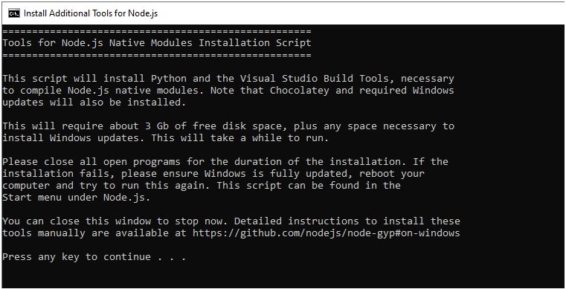
Task: Click the equals sign row below the heading
Action: coord(157,55)
